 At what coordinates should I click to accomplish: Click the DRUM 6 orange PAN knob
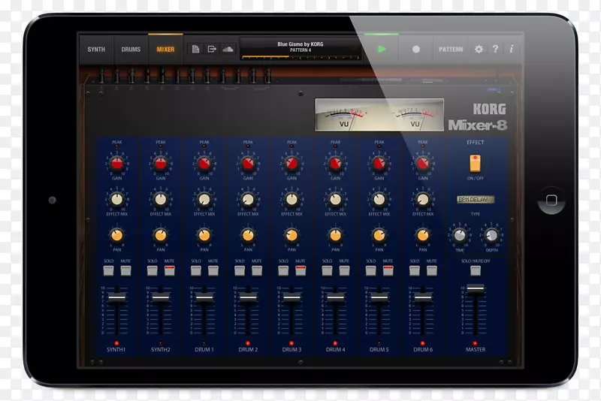click(x=423, y=235)
